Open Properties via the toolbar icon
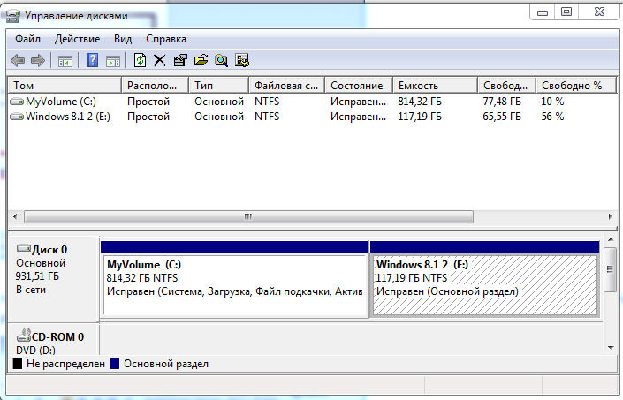The width and height of the screenshot is (623, 400). [180, 61]
